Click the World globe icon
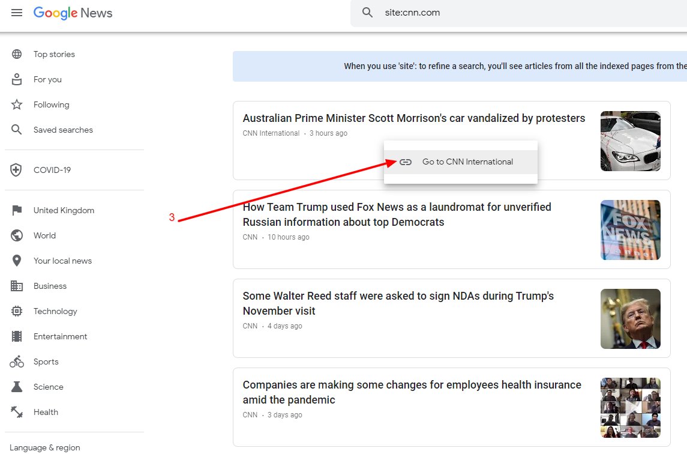 (17, 235)
